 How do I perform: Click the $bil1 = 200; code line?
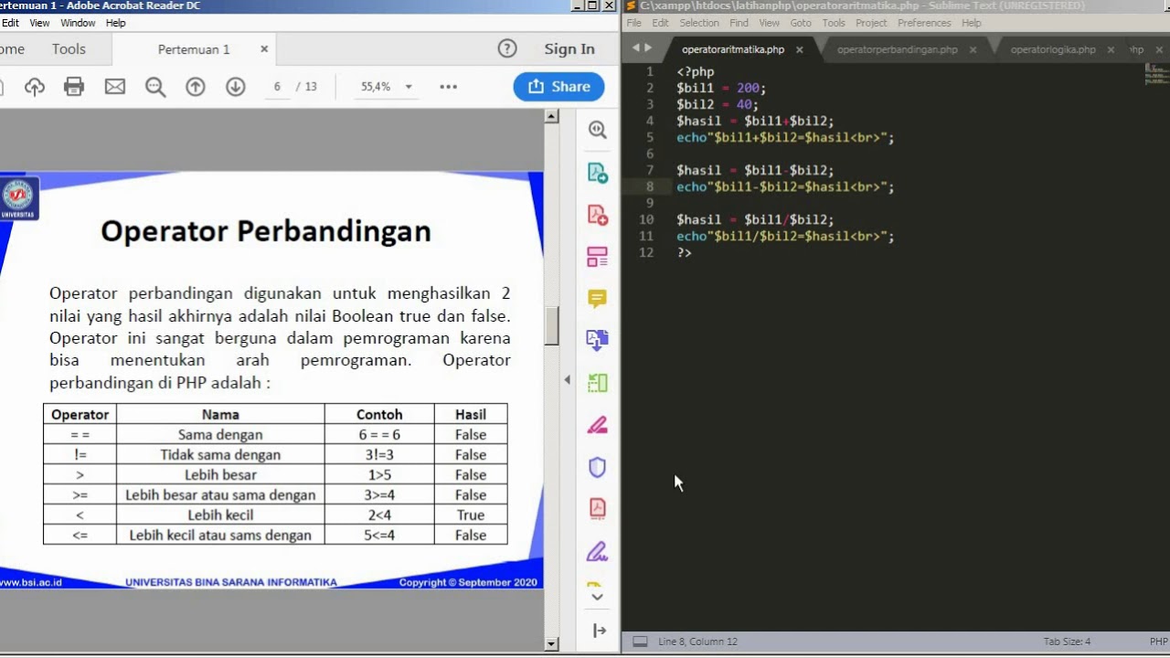tap(721, 88)
